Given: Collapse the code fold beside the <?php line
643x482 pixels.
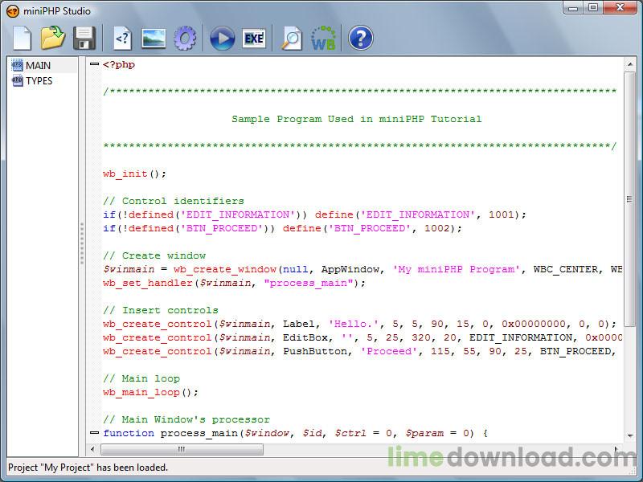Looking at the screenshot, I should pyautogui.click(x=94, y=65).
